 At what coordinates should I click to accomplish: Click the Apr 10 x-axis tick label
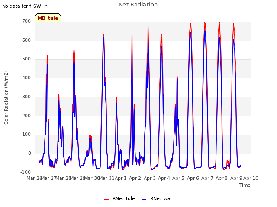pos(251,178)
